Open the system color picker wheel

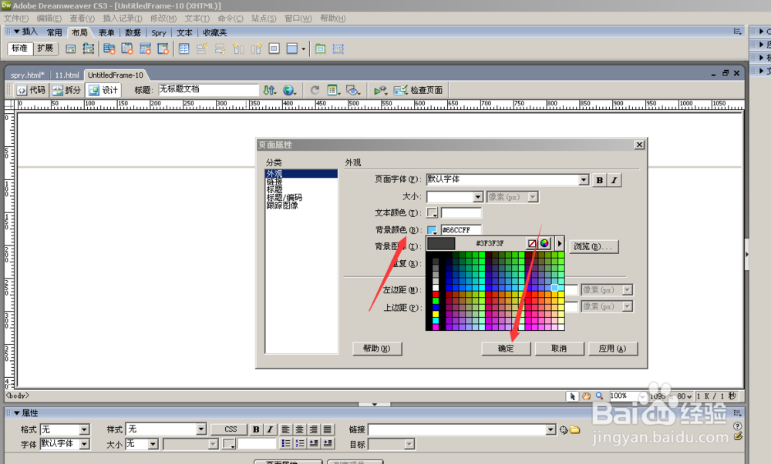click(544, 243)
